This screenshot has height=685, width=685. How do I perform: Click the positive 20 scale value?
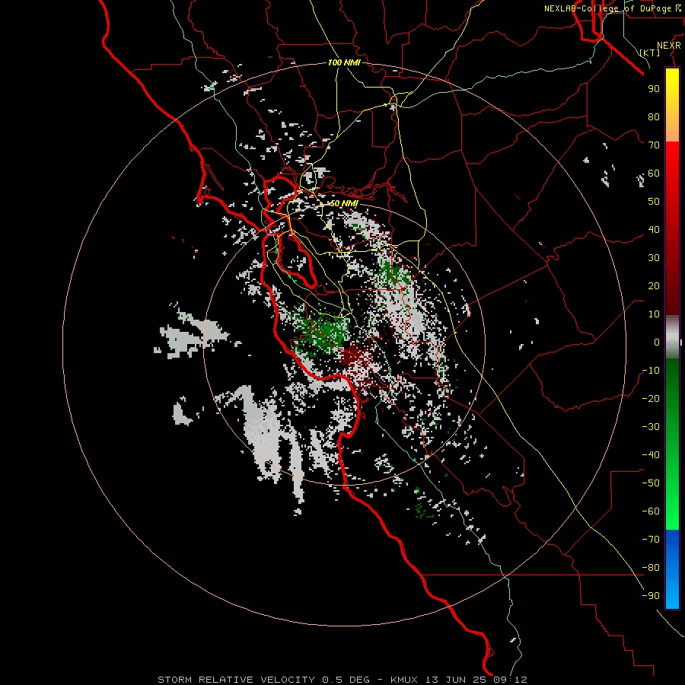tap(654, 285)
